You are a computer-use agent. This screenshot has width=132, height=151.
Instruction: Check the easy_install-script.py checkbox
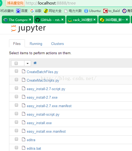pos(16,114)
